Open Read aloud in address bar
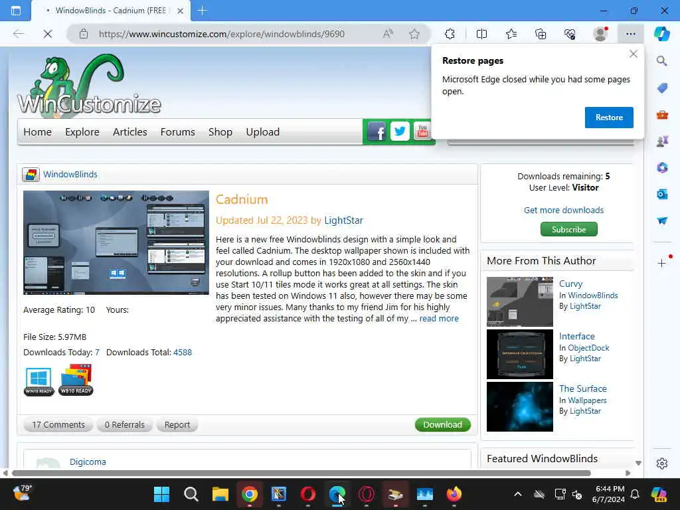Screen dimensions: 680x510 click(x=388, y=34)
